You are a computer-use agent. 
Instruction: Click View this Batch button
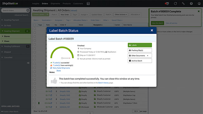tap(157, 23)
